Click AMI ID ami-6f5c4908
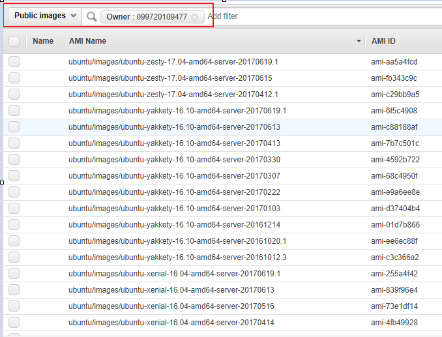442x337 pixels. point(394,111)
